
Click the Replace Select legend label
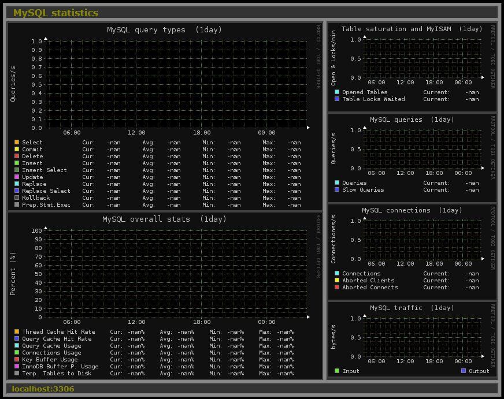click(46, 191)
